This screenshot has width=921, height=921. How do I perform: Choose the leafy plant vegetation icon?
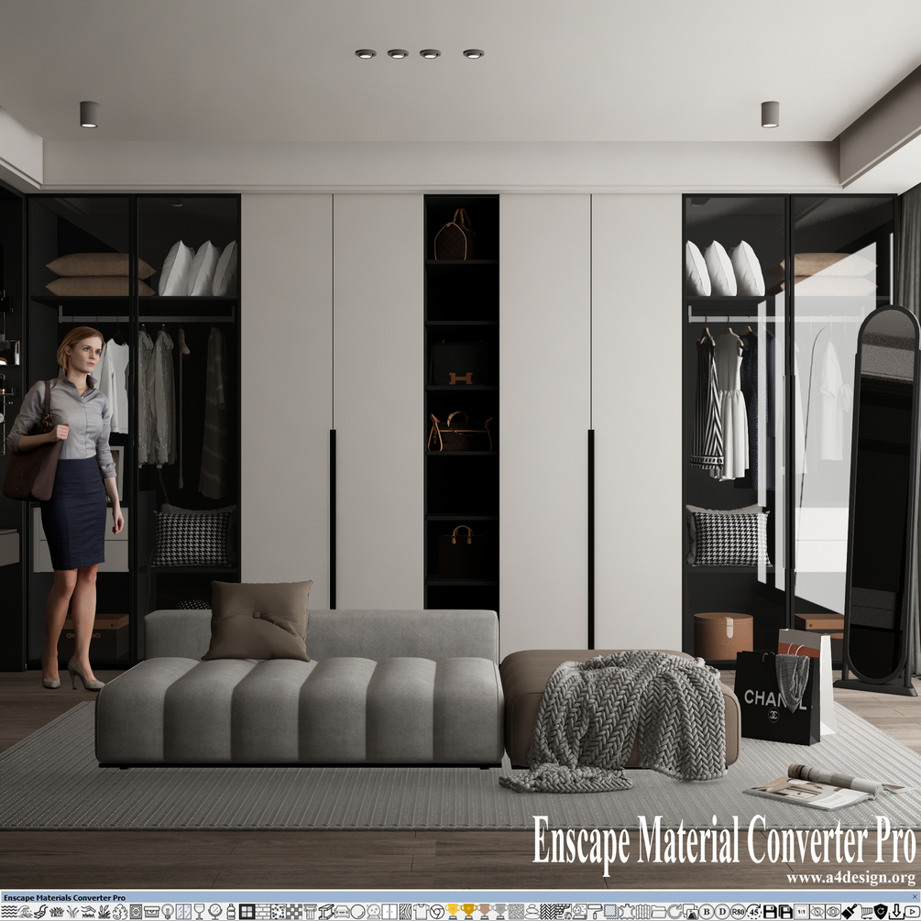[x=104, y=912]
